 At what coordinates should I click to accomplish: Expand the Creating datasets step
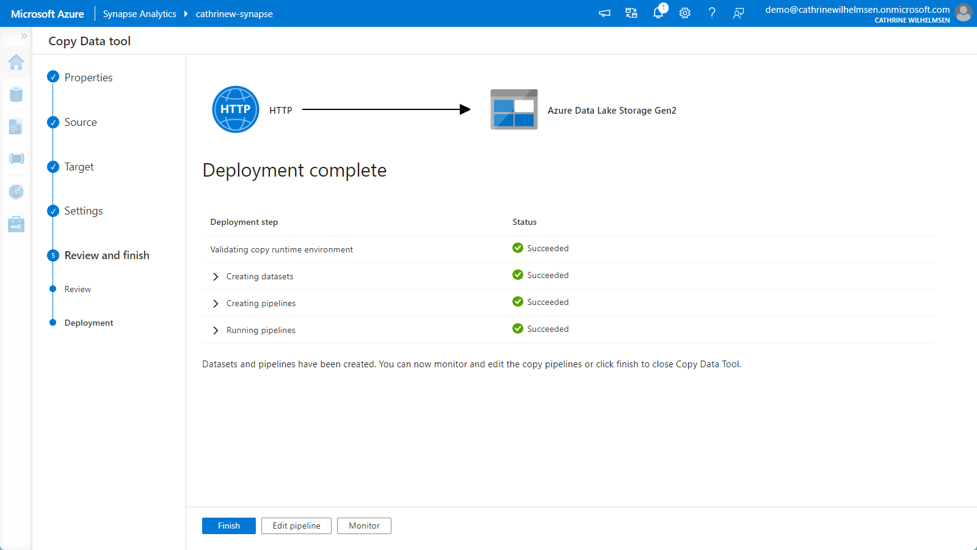point(216,277)
